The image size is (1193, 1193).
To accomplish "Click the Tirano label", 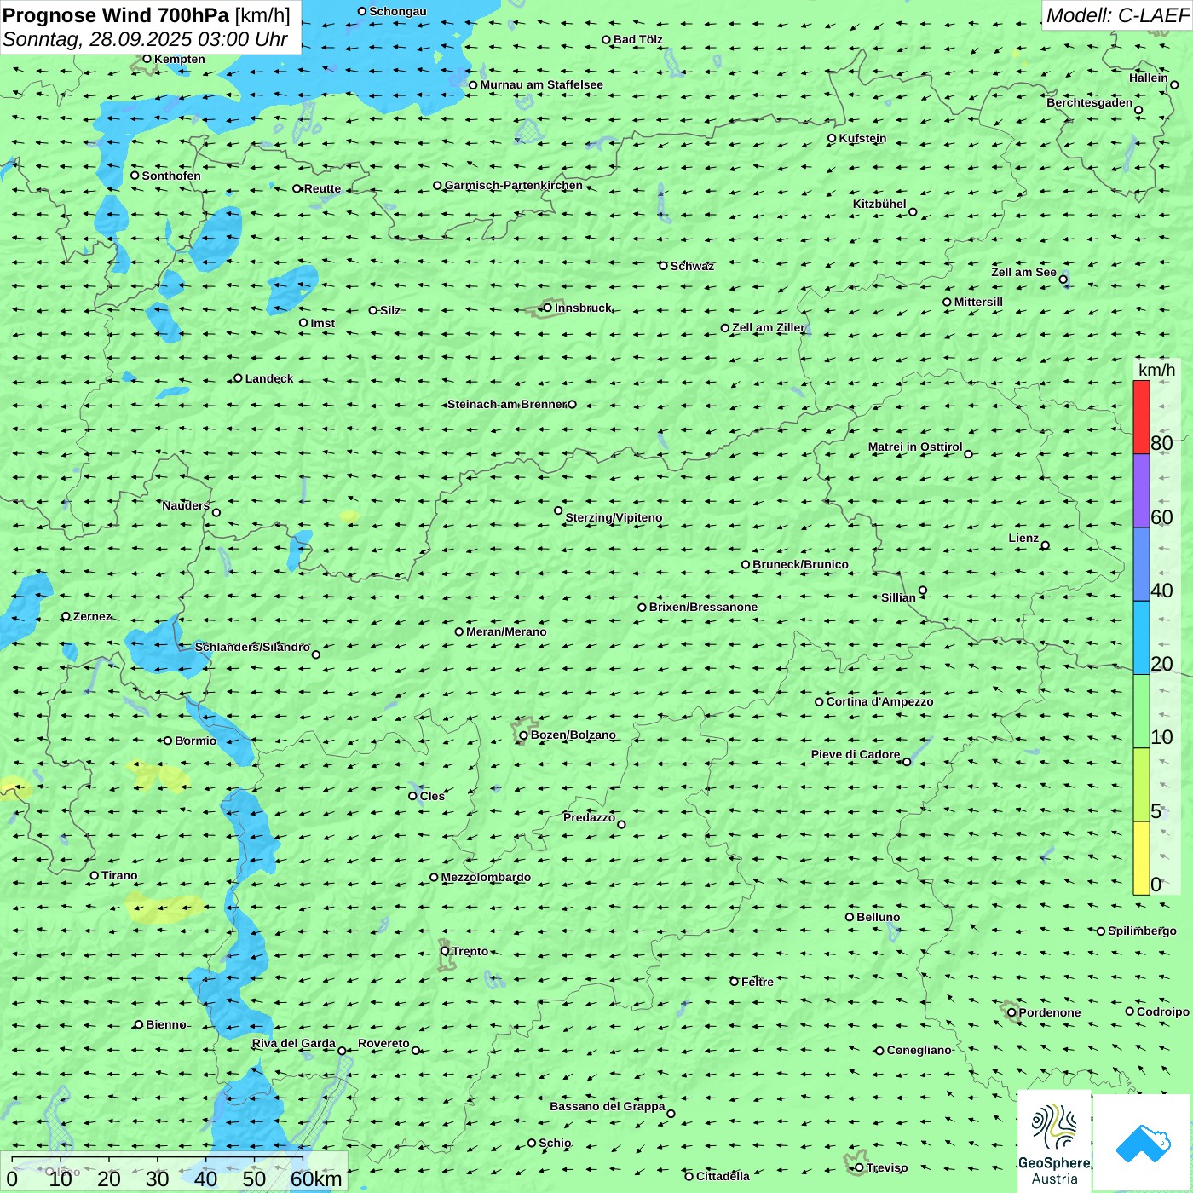I will pos(119,875).
